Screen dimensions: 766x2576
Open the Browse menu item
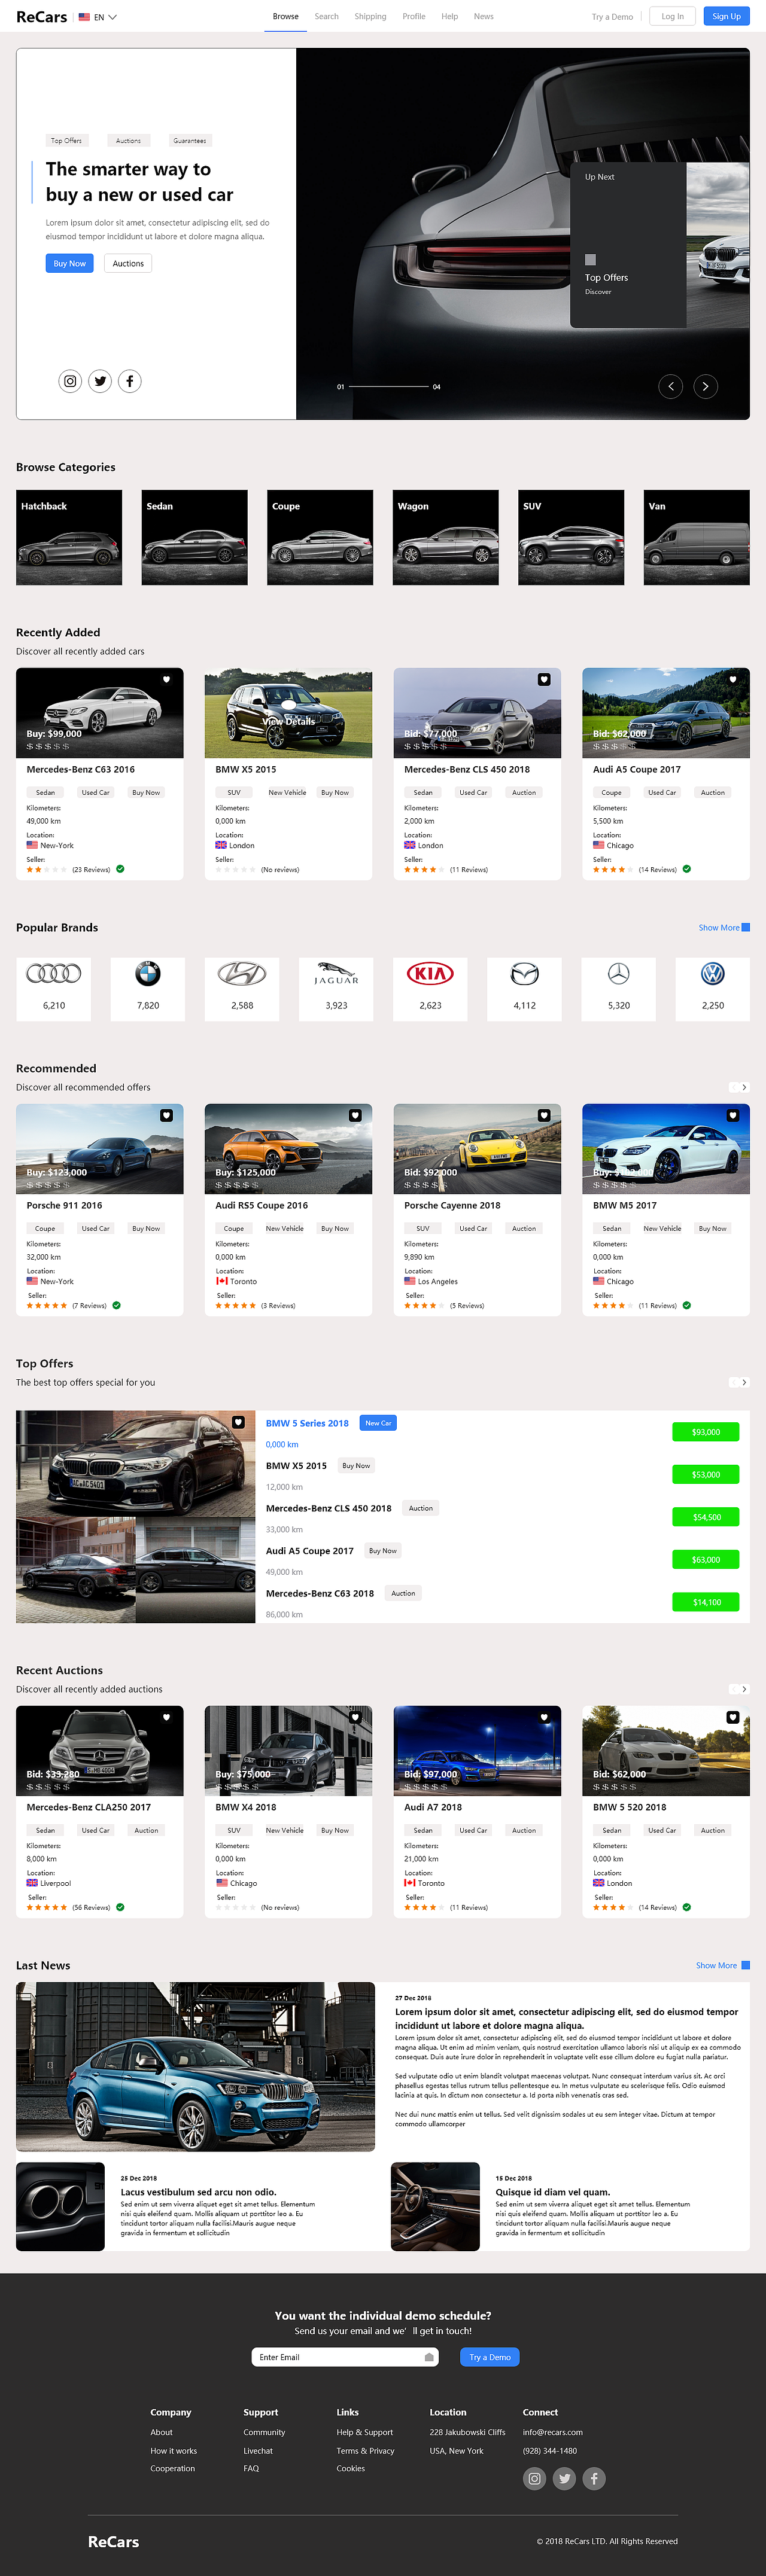coord(286,16)
